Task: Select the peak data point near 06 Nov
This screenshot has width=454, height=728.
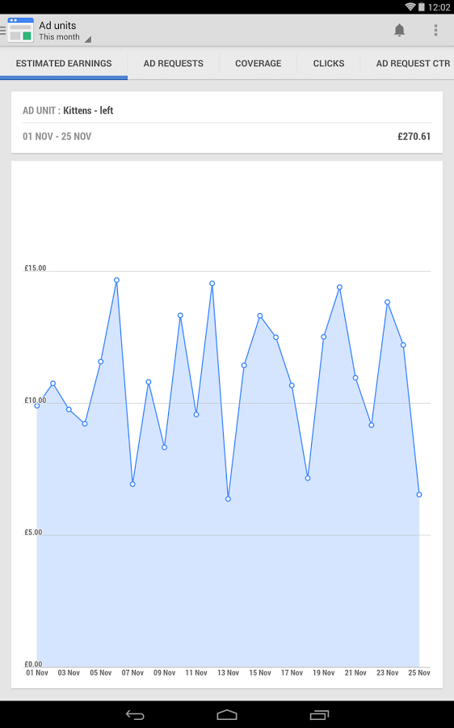Action: tap(117, 280)
